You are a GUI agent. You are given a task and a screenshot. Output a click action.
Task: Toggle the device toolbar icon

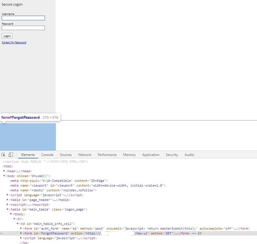click(x=11, y=155)
